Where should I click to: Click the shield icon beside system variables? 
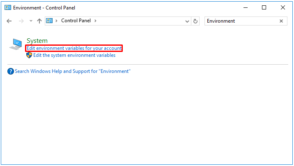tap(29, 55)
